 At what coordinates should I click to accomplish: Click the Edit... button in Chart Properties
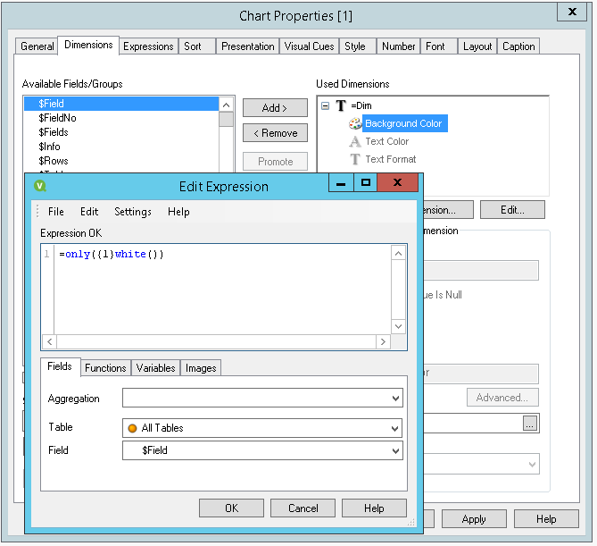[x=512, y=210]
